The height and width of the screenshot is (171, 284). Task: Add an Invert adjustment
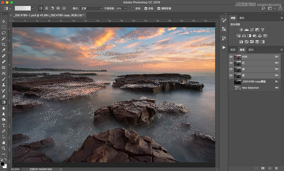pyautogui.click(x=241, y=42)
